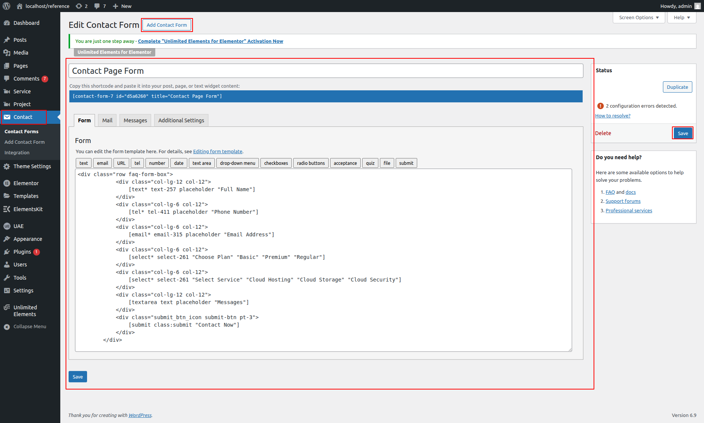Insert drop-down menu tag button

[237, 163]
